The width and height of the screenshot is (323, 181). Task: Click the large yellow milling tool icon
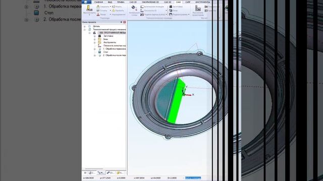[89, 8]
